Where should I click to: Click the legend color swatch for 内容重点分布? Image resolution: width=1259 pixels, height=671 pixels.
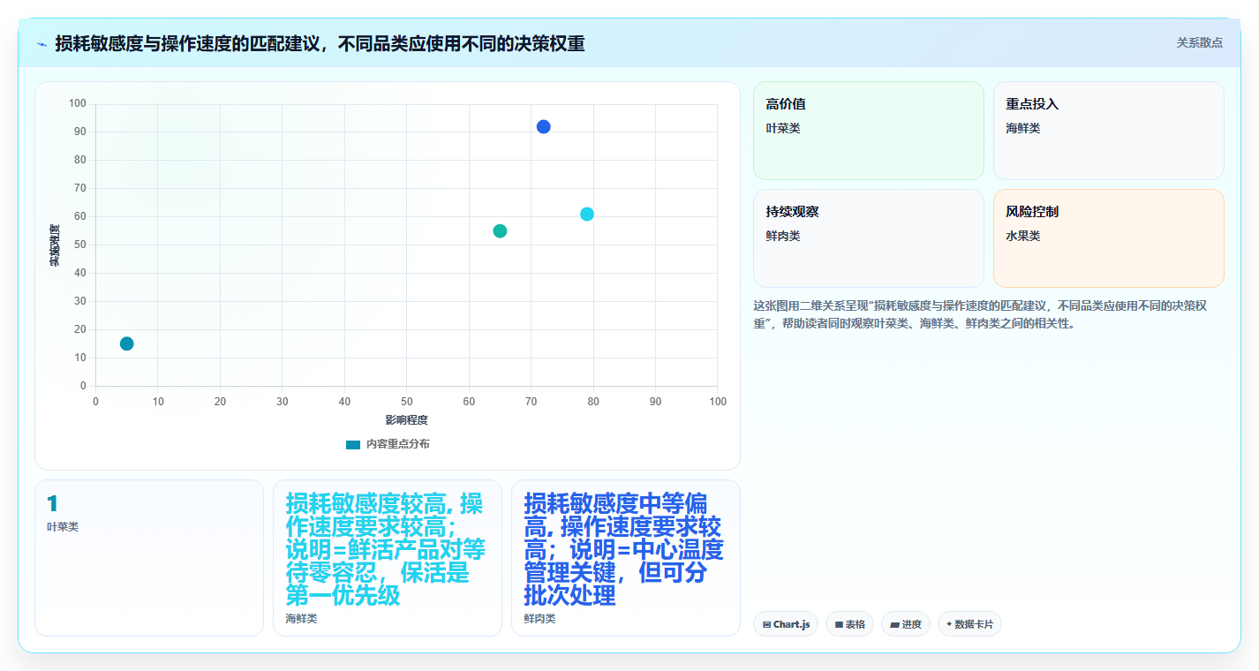(353, 445)
